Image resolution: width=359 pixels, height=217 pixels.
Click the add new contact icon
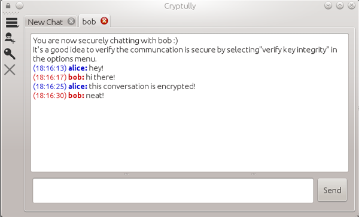(10, 38)
